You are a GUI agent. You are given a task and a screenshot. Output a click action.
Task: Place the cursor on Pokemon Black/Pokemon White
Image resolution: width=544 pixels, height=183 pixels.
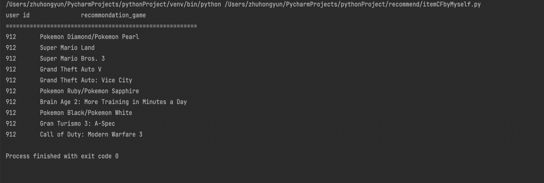pyautogui.click(x=86, y=113)
